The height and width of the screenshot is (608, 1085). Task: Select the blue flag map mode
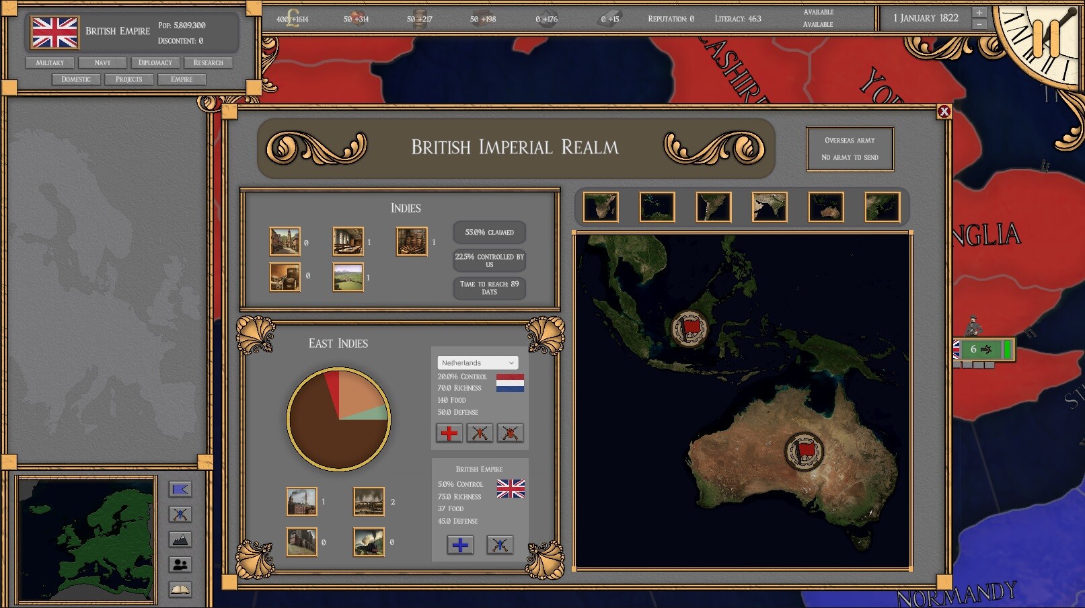(180, 490)
